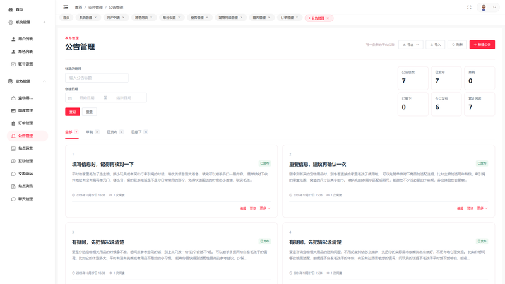Focus the 输入公告标题 keyword field
Screen dimensions: 505x284
tap(97, 78)
